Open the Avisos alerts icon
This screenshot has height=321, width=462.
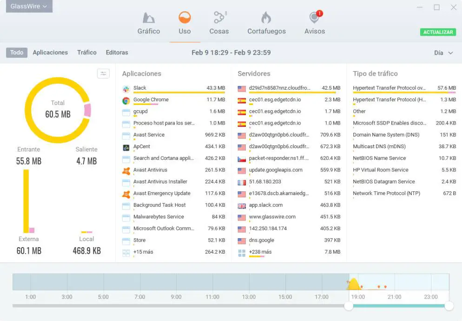point(314,18)
